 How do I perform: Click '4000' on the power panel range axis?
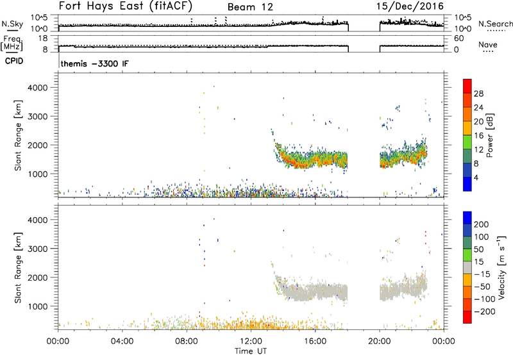tap(38, 88)
